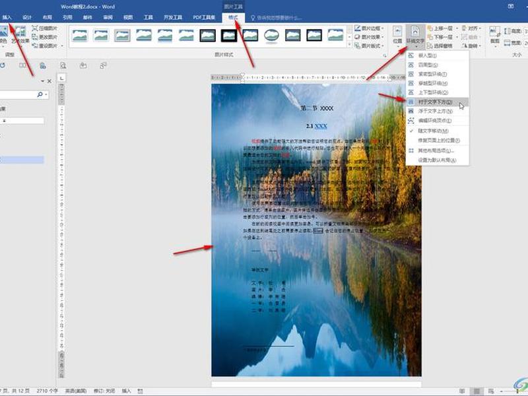Open the 开发工具 (Developer) ribbon tab
The width and height of the screenshot is (528, 396).
pos(173,18)
